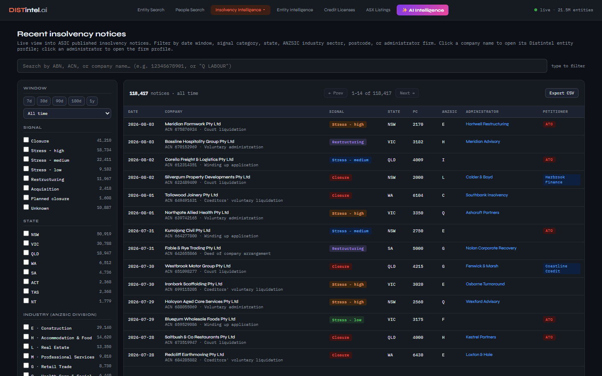Open Entity Intelligence menu item
Screen dimensions: 602x376
pos(295,10)
